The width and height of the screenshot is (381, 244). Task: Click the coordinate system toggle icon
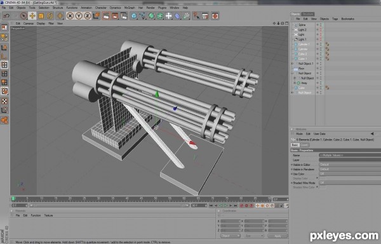click(97, 16)
